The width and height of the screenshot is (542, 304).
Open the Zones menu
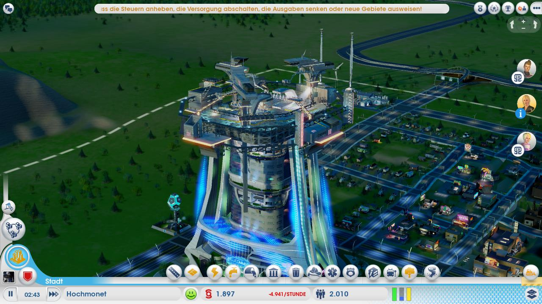192,272
